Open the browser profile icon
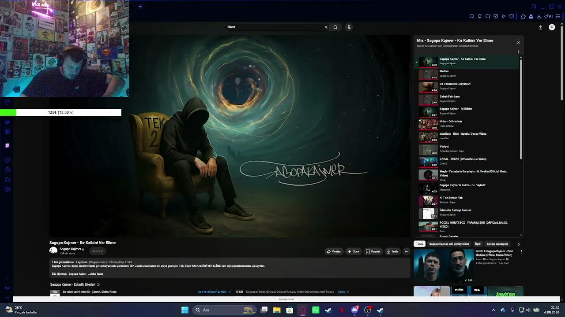The height and width of the screenshot is (317, 565). click(x=531, y=16)
